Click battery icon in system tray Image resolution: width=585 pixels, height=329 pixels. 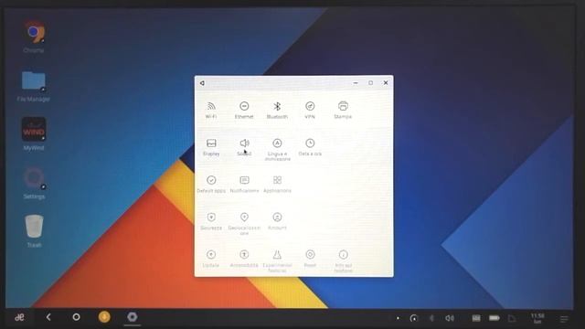(495, 318)
